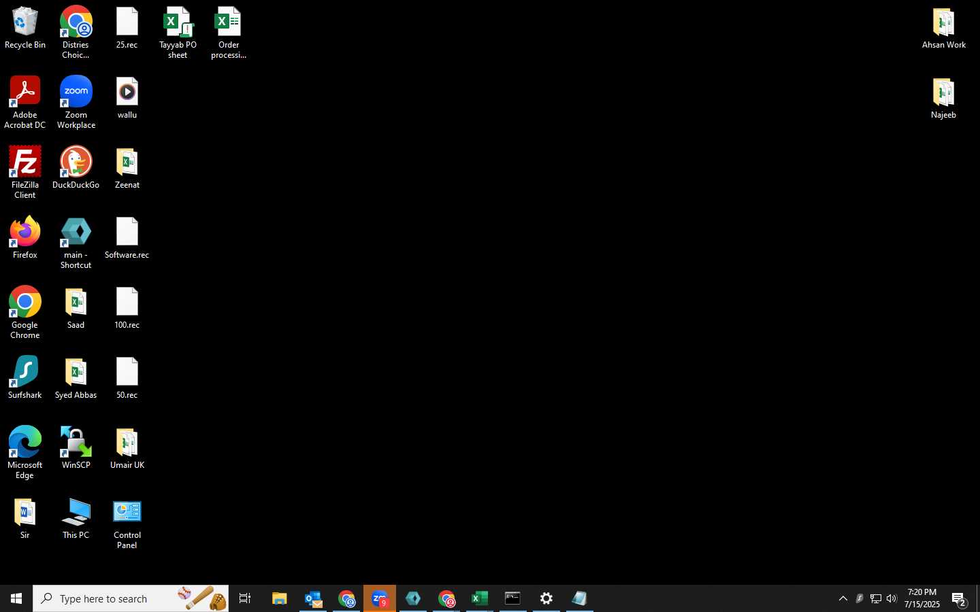The image size is (980, 612).
Task: Open the teal hexagon app in the taskbar
Action: pyautogui.click(x=413, y=598)
